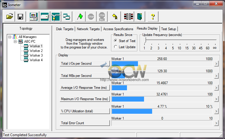Click Maximum I/O Response Time (ms) button

[85, 99]
